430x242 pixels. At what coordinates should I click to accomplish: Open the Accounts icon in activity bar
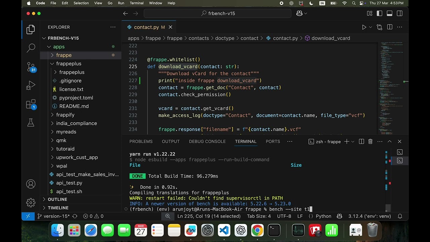(31, 184)
